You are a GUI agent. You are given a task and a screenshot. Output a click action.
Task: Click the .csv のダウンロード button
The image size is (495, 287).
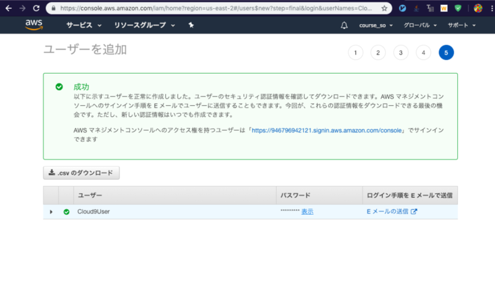(x=82, y=173)
